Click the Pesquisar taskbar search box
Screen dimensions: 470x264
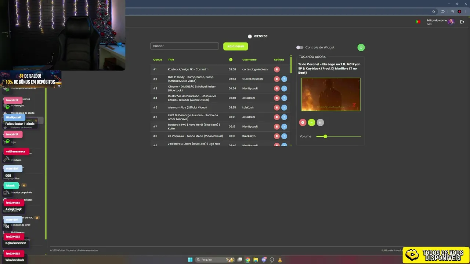pos(216,260)
